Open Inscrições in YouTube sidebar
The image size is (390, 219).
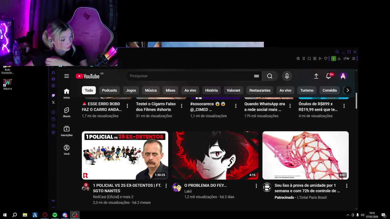[x=66, y=131]
